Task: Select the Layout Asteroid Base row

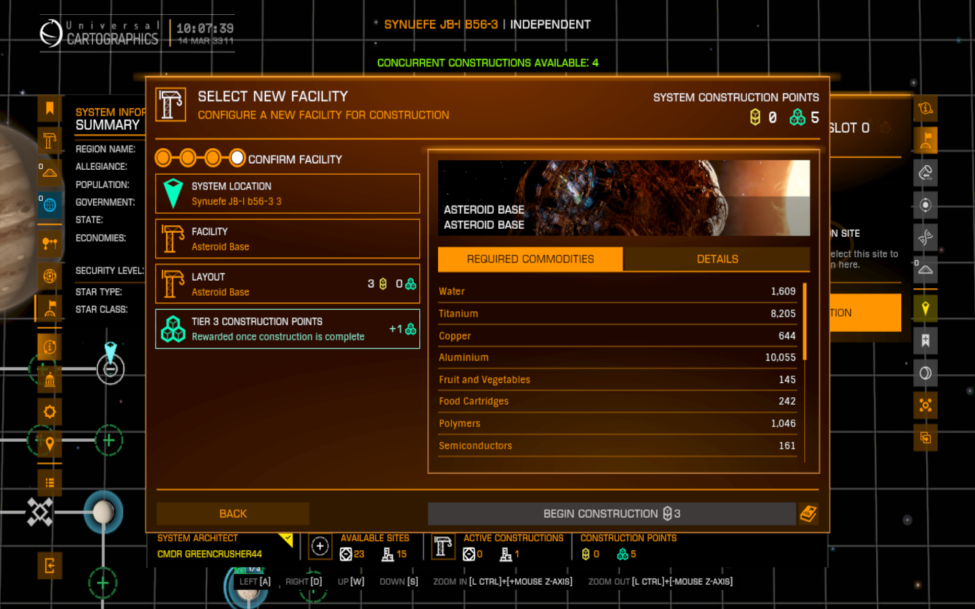Action: click(288, 284)
